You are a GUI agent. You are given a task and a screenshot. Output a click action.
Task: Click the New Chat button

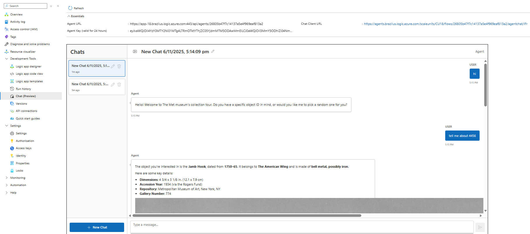tap(97, 227)
